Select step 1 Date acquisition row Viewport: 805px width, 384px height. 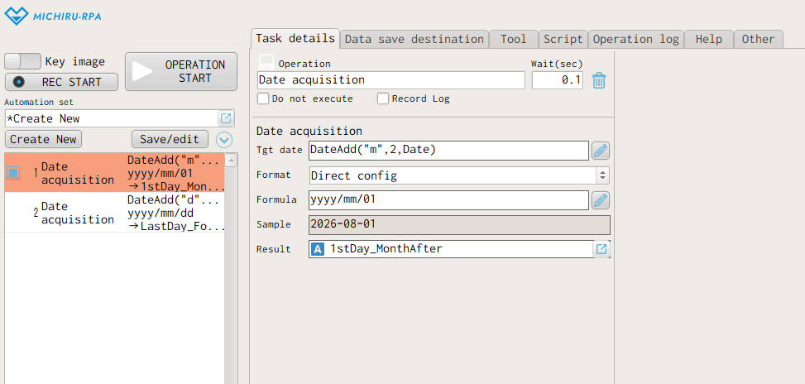coord(114,173)
